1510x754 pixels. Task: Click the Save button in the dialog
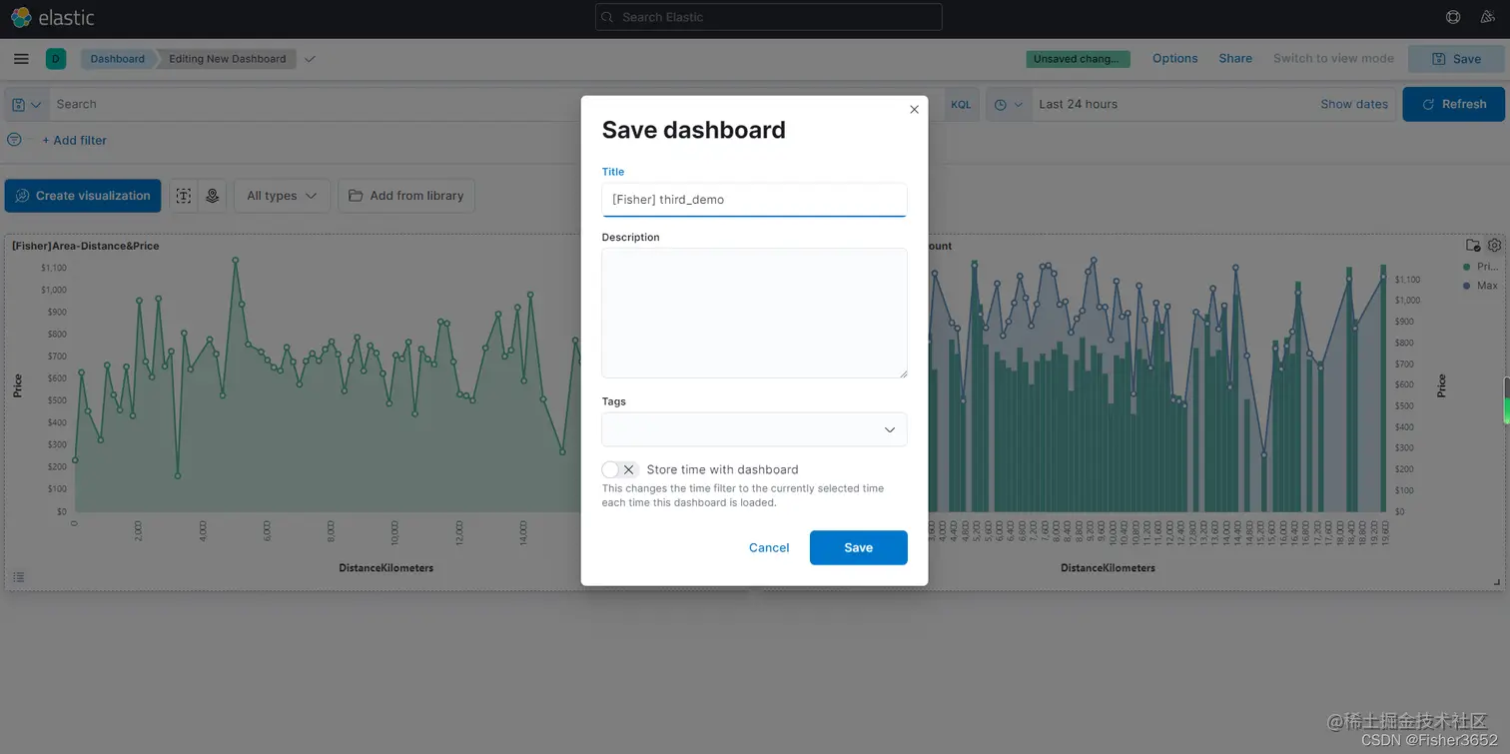[x=858, y=547]
